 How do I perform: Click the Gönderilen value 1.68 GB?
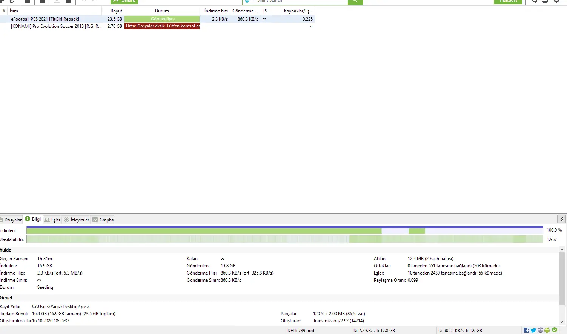[228, 266]
